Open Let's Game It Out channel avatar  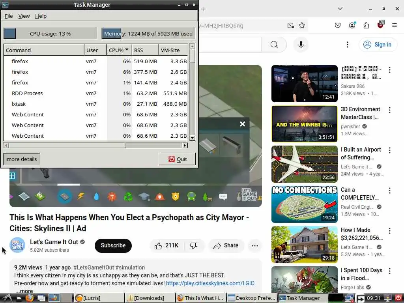pyautogui.click(x=17, y=245)
